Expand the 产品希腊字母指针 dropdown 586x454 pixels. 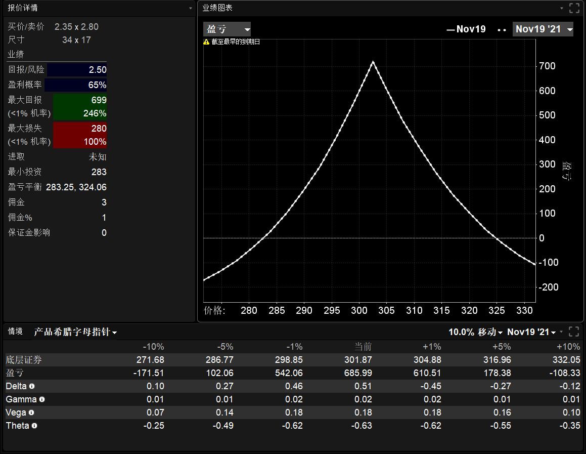pos(75,333)
